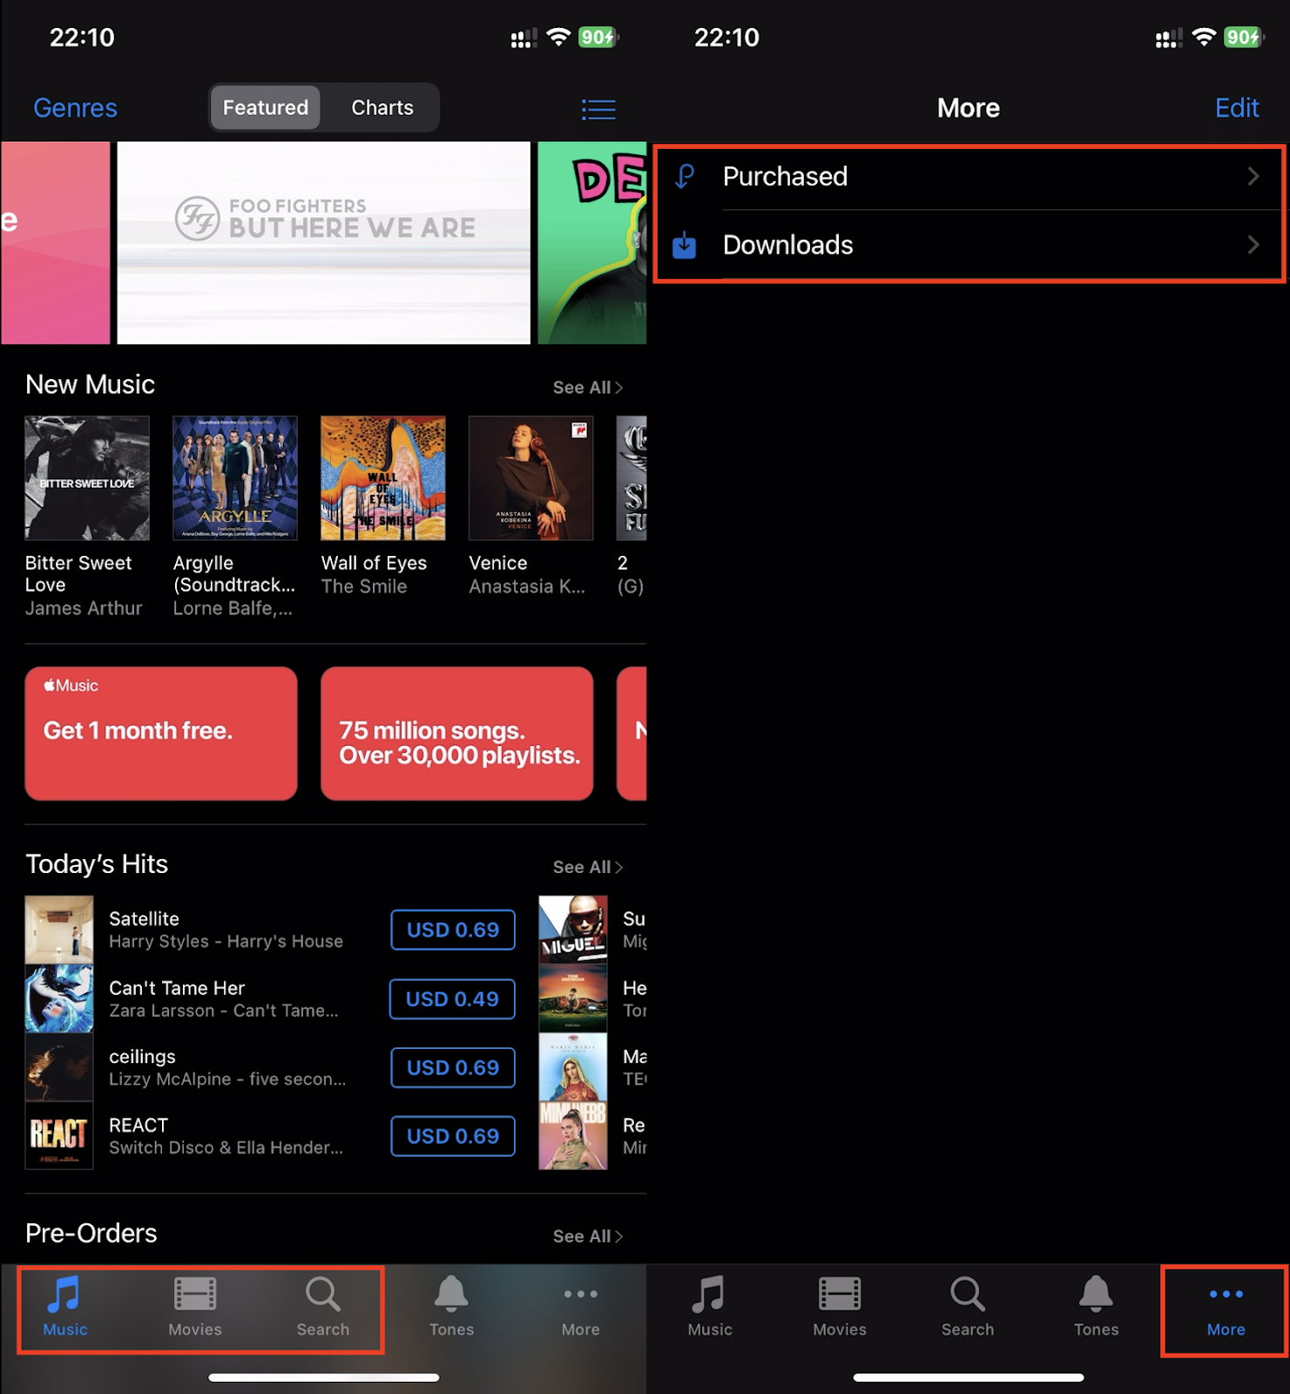
Task: Tap the Wi-Fi icon on the left status bar
Action: coord(558,37)
